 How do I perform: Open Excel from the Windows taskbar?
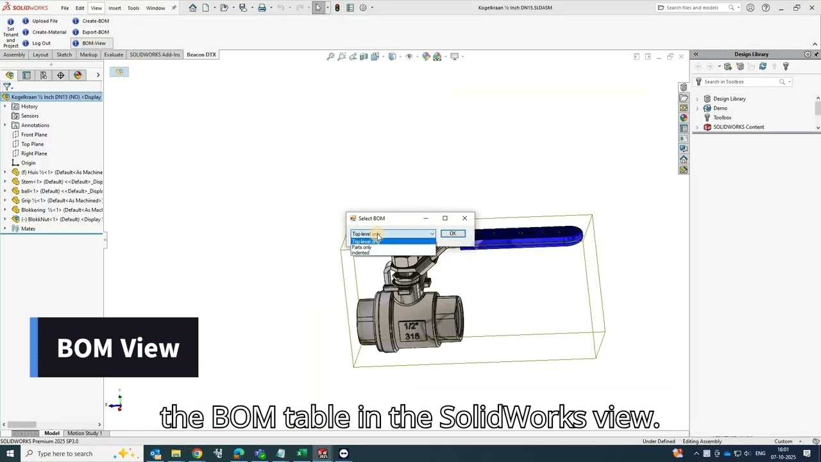pyautogui.click(x=301, y=454)
